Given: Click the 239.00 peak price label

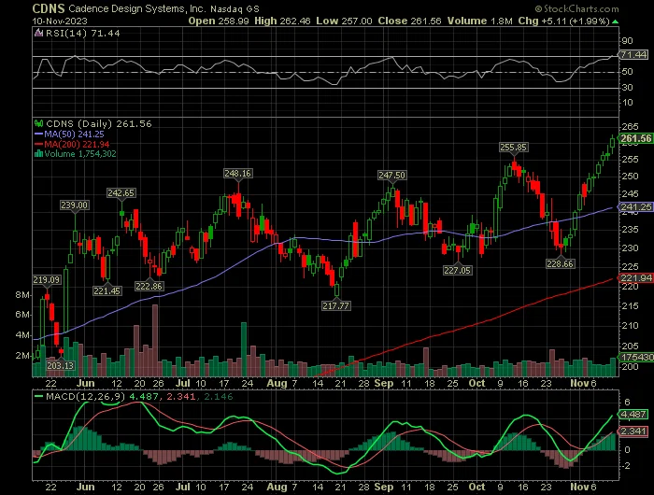Looking at the screenshot, I should pyautogui.click(x=74, y=205).
